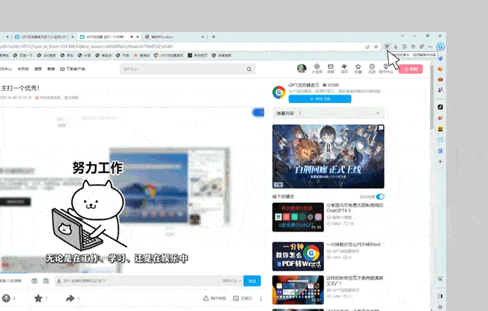Click the pink upload button
488x311 pixels.
[412, 69]
